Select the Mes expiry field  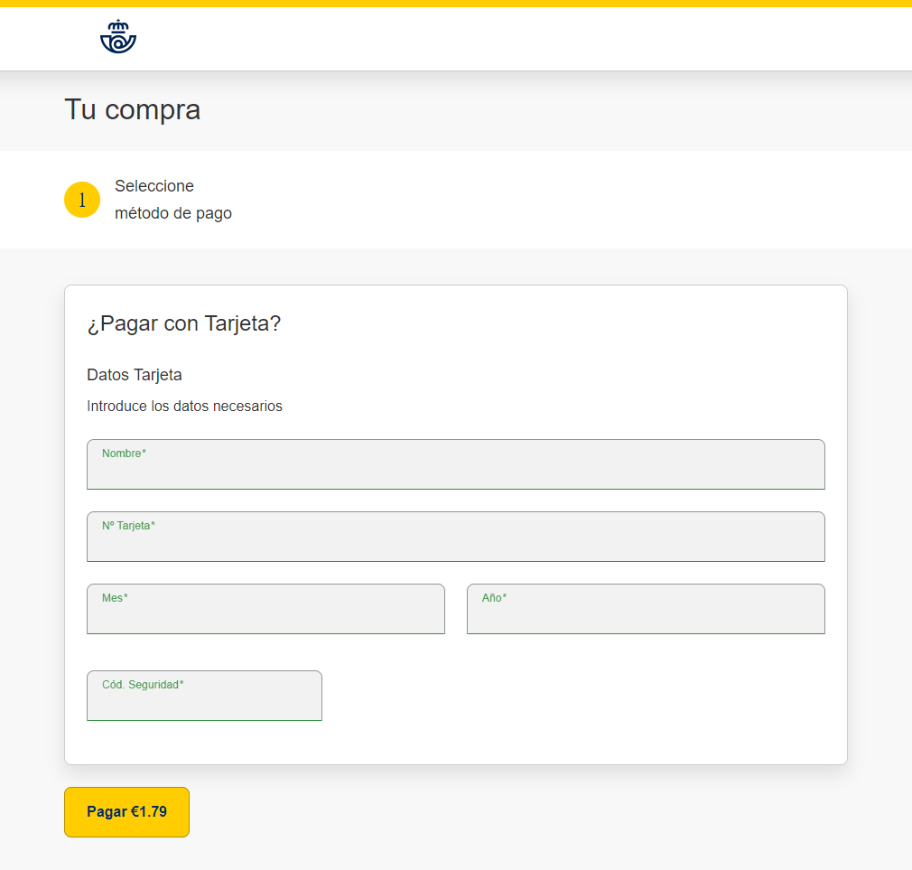coord(265,615)
